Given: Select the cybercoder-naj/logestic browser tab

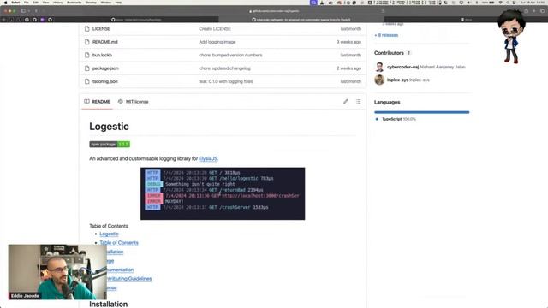Looking at the screenshot, I should 301,20.
